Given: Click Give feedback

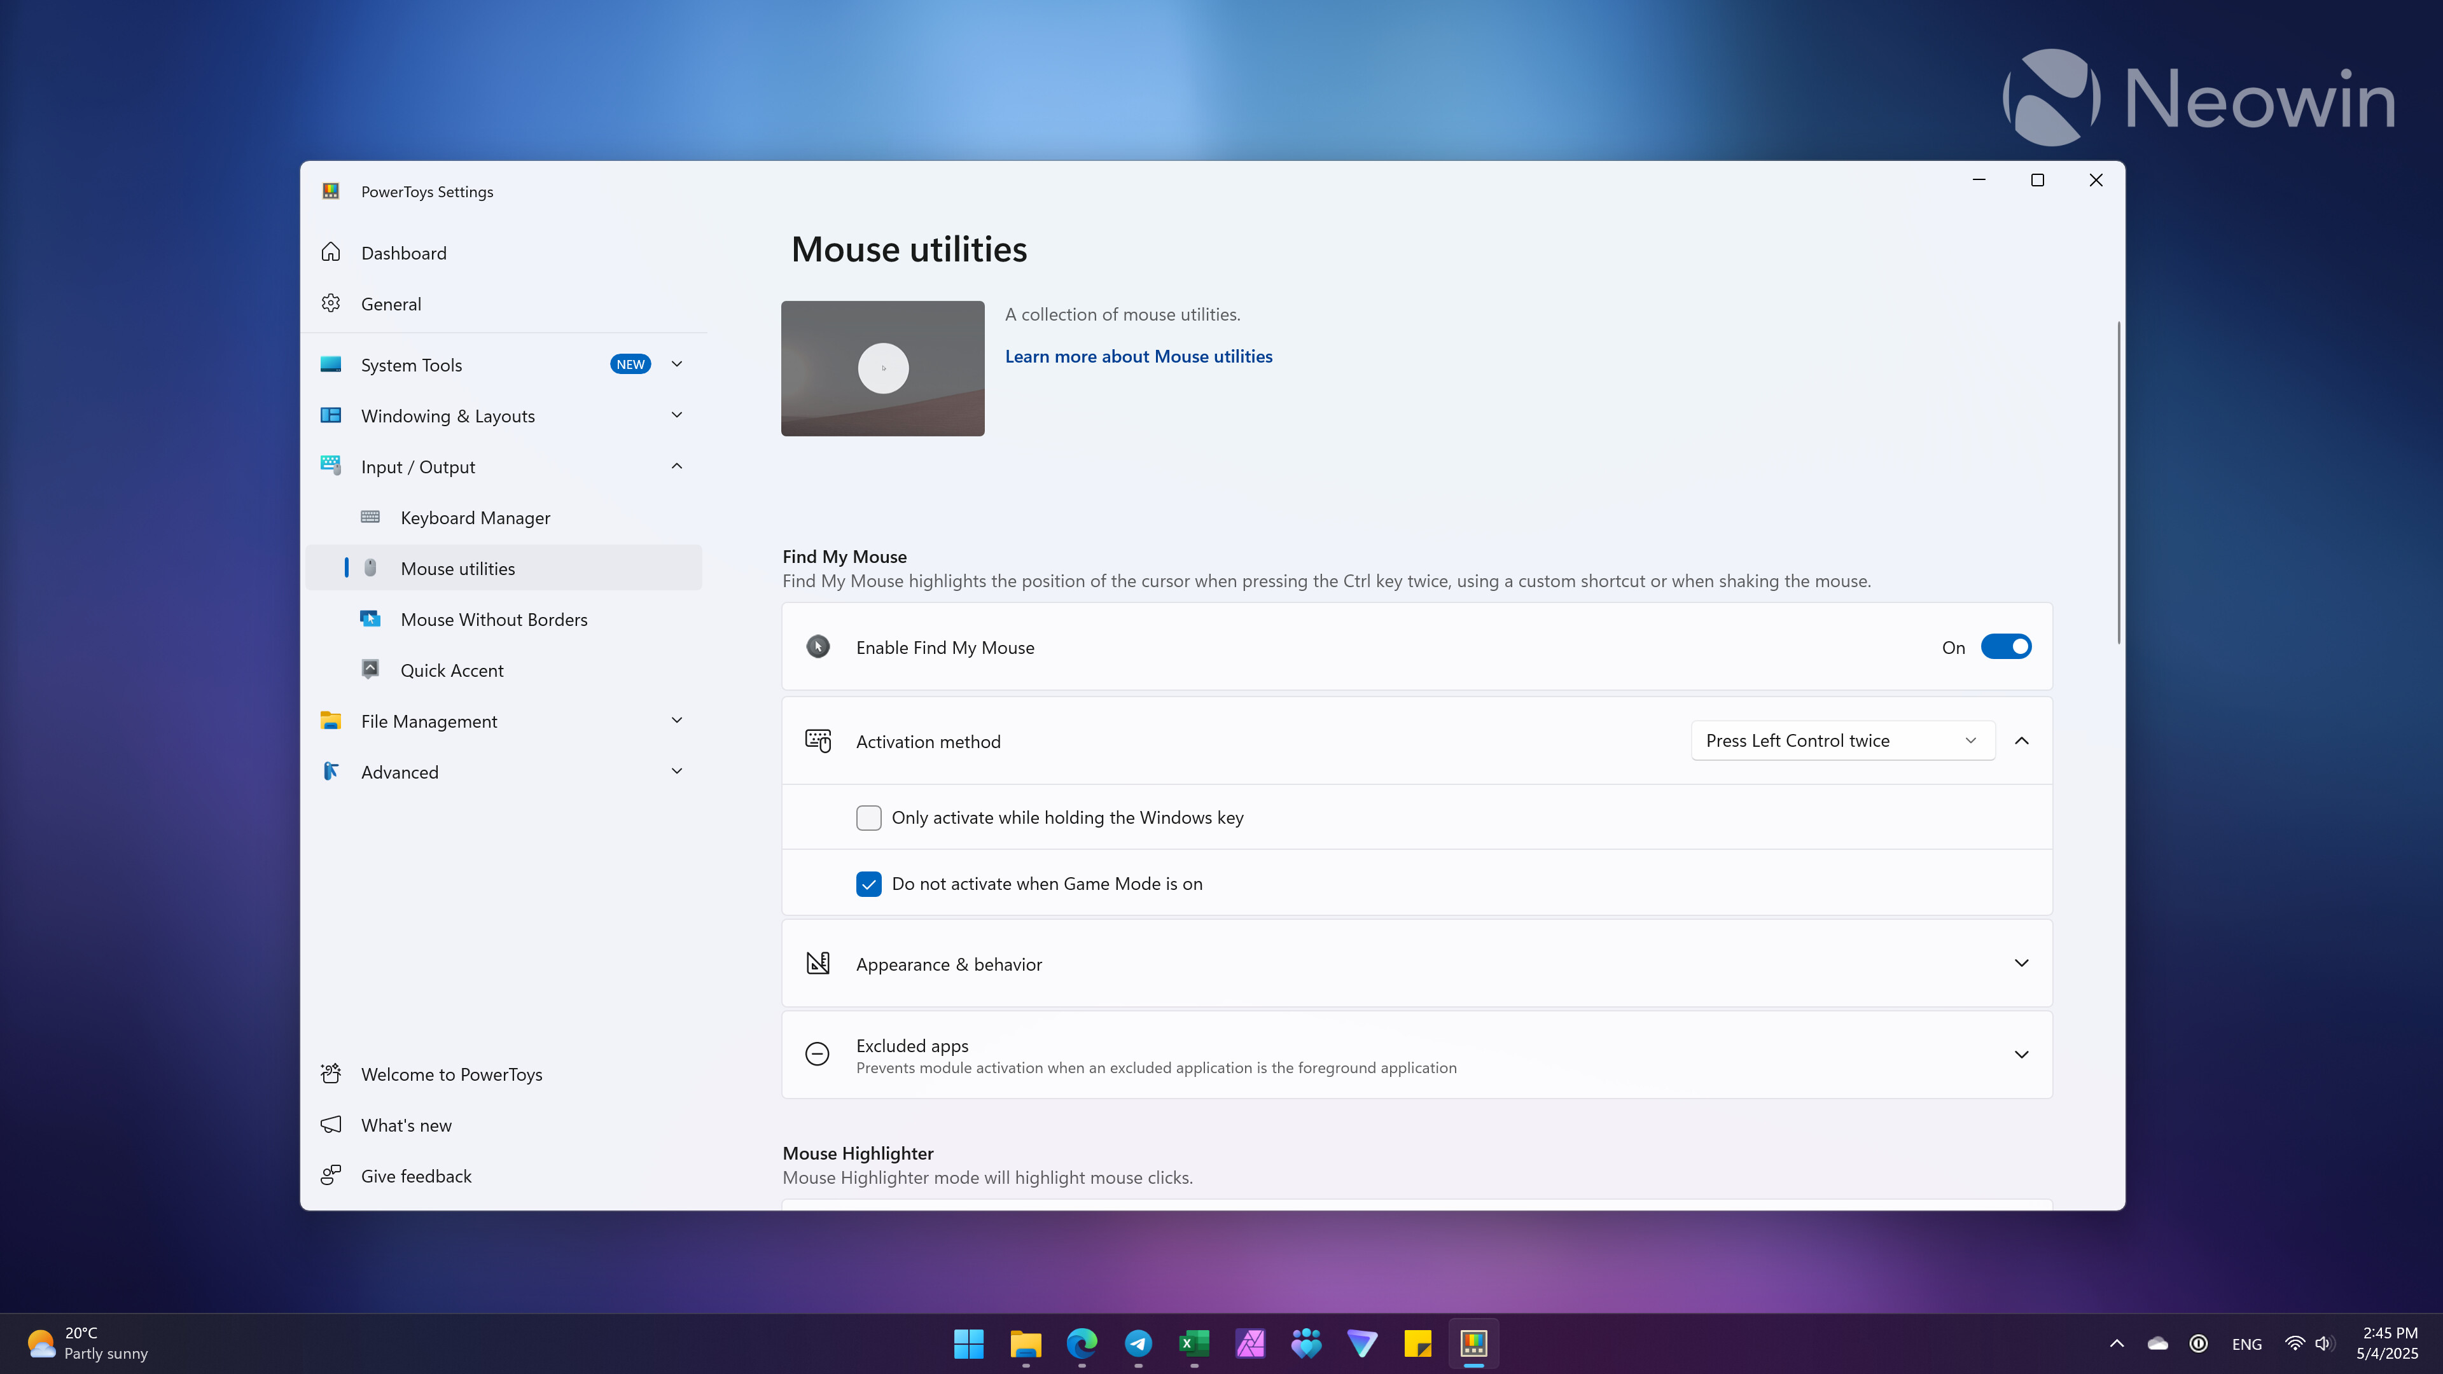Looking at the screenshot, I should point(504,1176).
